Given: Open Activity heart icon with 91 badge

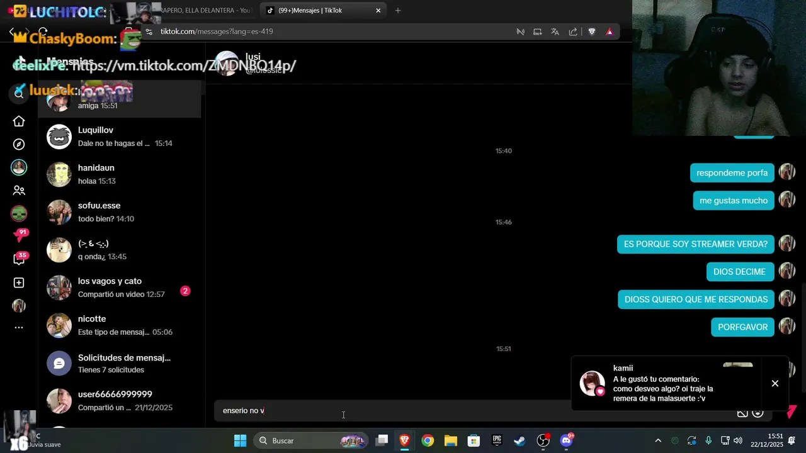Looking at the screenshot, I should [20, 236].
